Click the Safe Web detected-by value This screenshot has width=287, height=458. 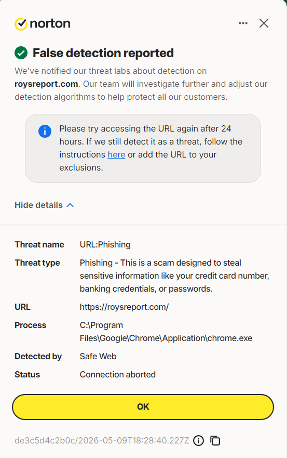pyautogui.click(x=98, y=356)
